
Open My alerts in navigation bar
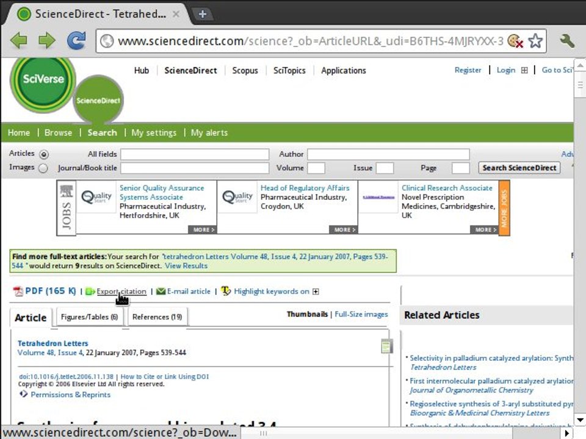click(209, 132)
